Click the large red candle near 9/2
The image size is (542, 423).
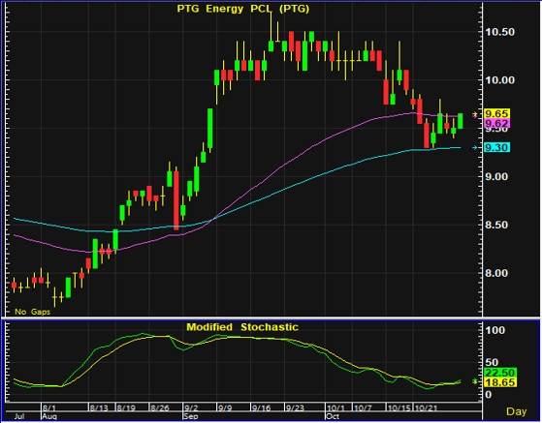pos(176,200)
